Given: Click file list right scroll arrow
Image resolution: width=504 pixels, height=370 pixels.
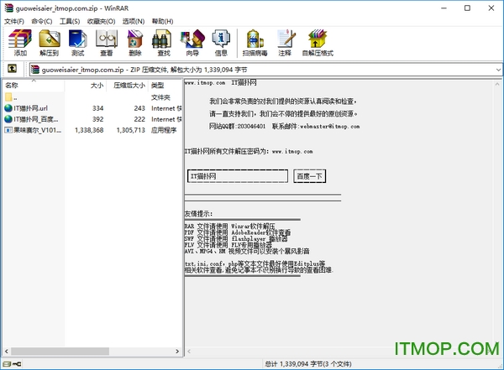Looking at the screenshot, I should click(177, 352).
